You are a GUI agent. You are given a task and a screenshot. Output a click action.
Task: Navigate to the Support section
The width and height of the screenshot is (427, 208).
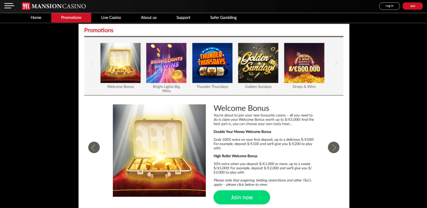tap(183, 17)
